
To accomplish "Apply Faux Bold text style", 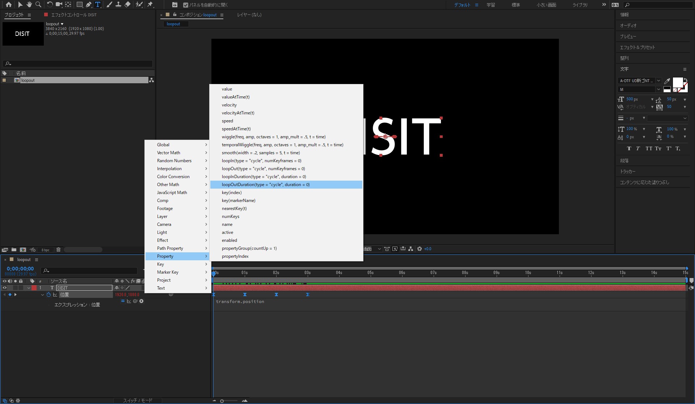I will click(x=629, y=148).
